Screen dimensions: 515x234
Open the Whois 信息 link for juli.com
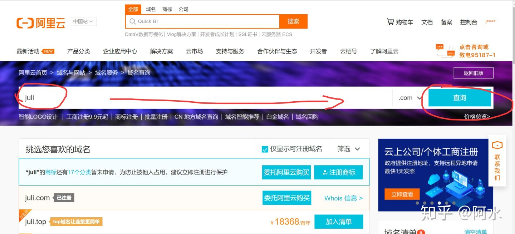pos(343,198)
